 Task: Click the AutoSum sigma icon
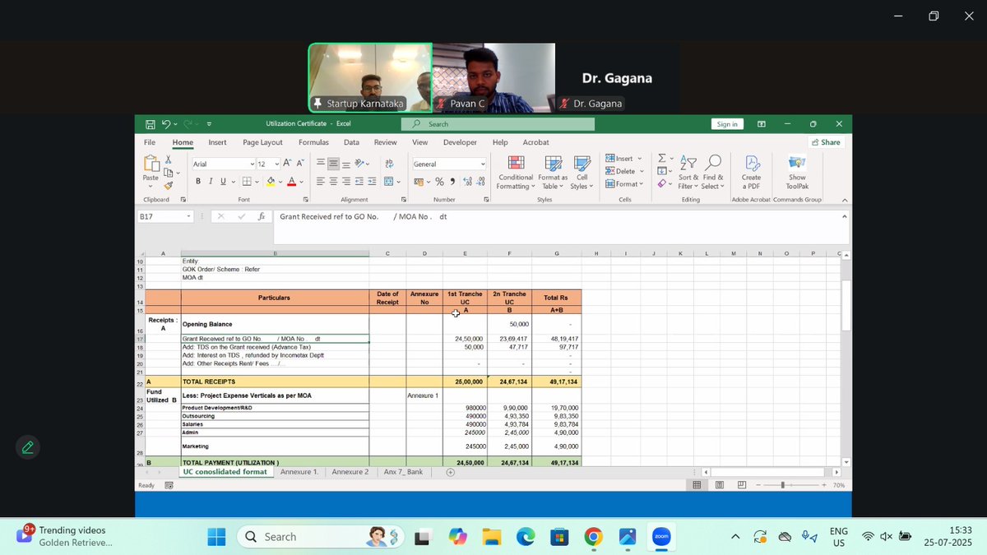pyautogui.click(x=662, y=158)
